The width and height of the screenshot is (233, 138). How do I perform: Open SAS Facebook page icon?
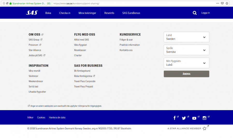pyautogui.click(x=175, y=118)
